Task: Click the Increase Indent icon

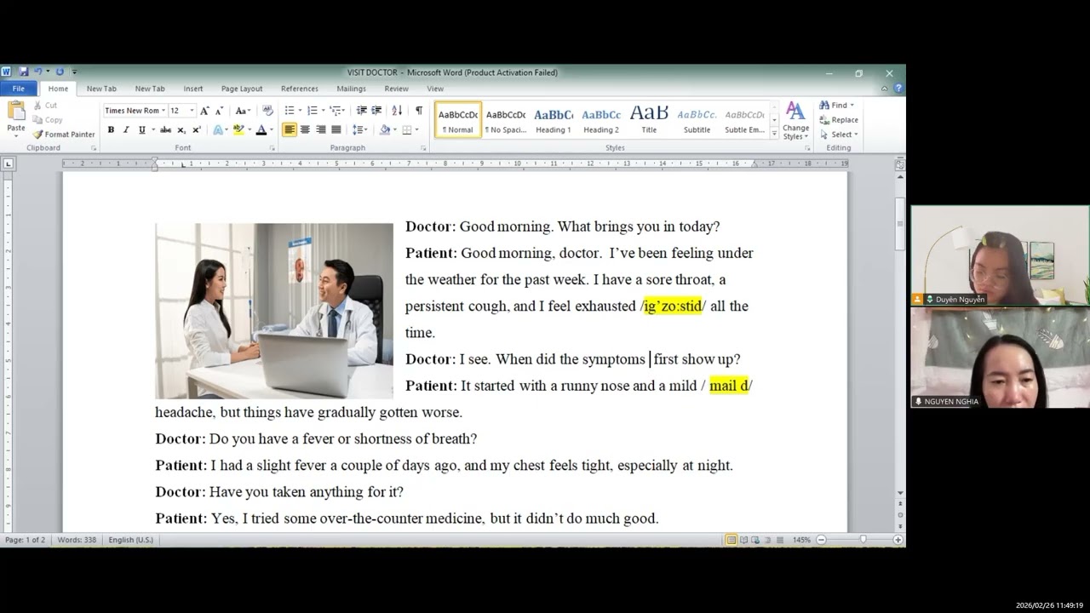Action: (x=376, y=111)
